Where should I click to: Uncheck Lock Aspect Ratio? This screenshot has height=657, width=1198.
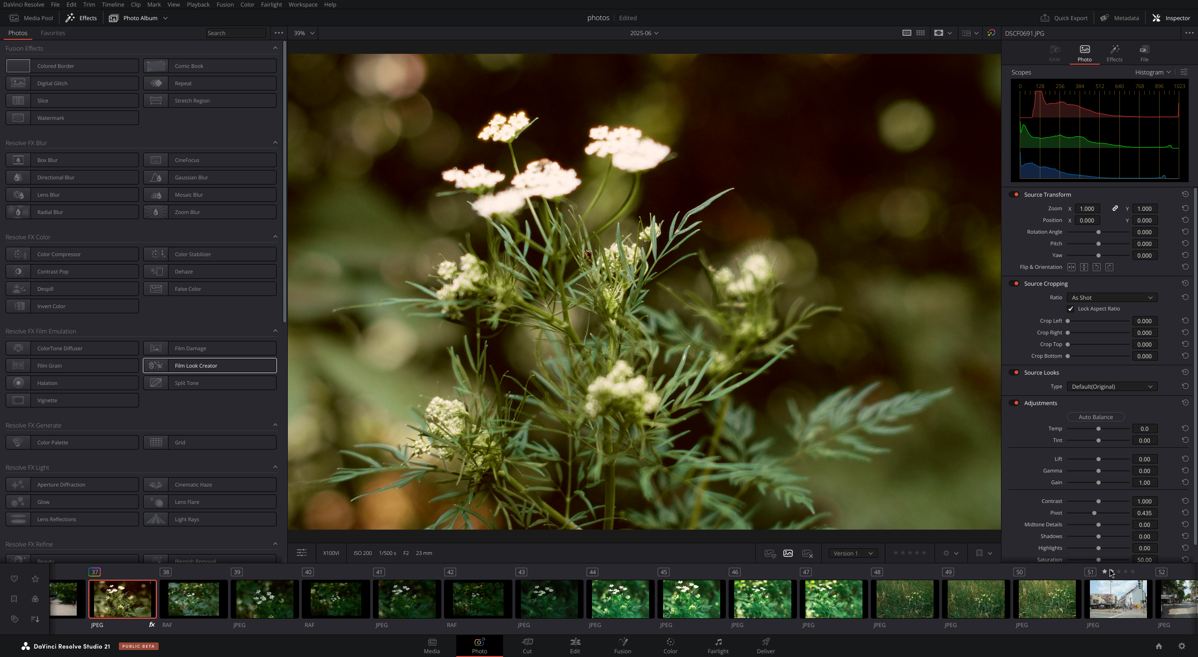click(1071, 309)
